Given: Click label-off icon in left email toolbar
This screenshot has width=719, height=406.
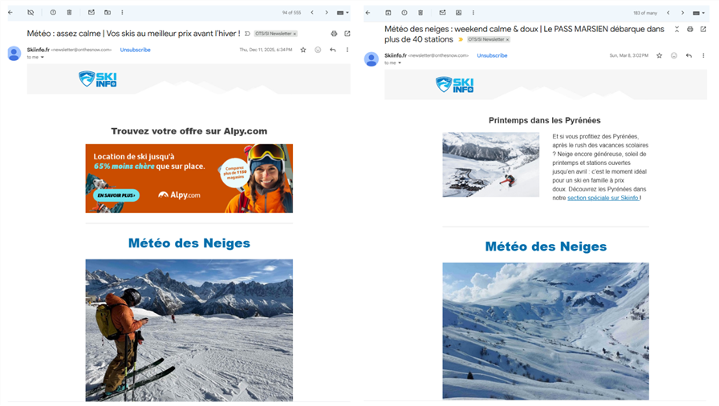Looking at the screenshot, I should (x=30, y=12).
